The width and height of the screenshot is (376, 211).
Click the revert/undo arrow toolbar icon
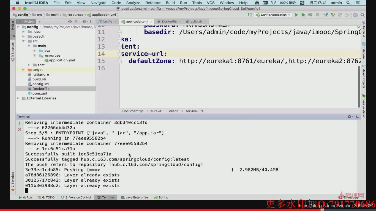[347, 15]
